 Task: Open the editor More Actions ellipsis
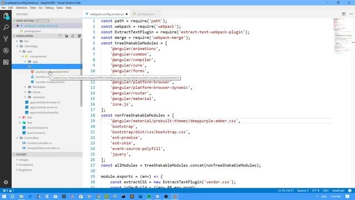click(x=351, y=14)
